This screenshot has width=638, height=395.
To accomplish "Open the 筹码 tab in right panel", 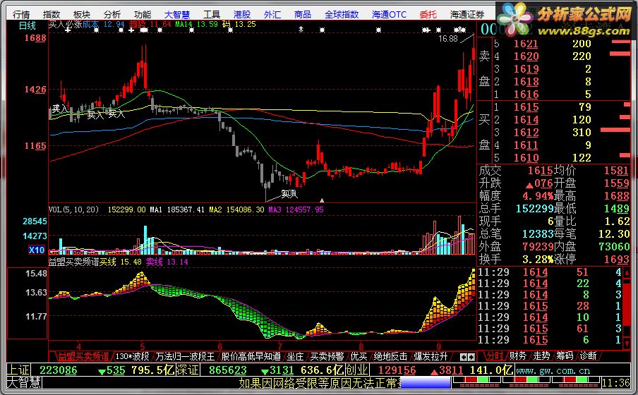I will (565, 356).
